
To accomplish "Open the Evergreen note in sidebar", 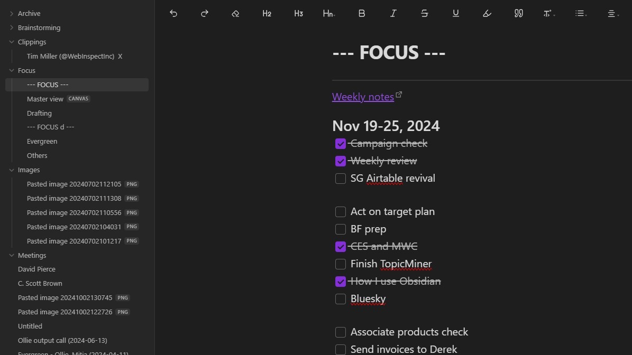I will click(42, 142).
